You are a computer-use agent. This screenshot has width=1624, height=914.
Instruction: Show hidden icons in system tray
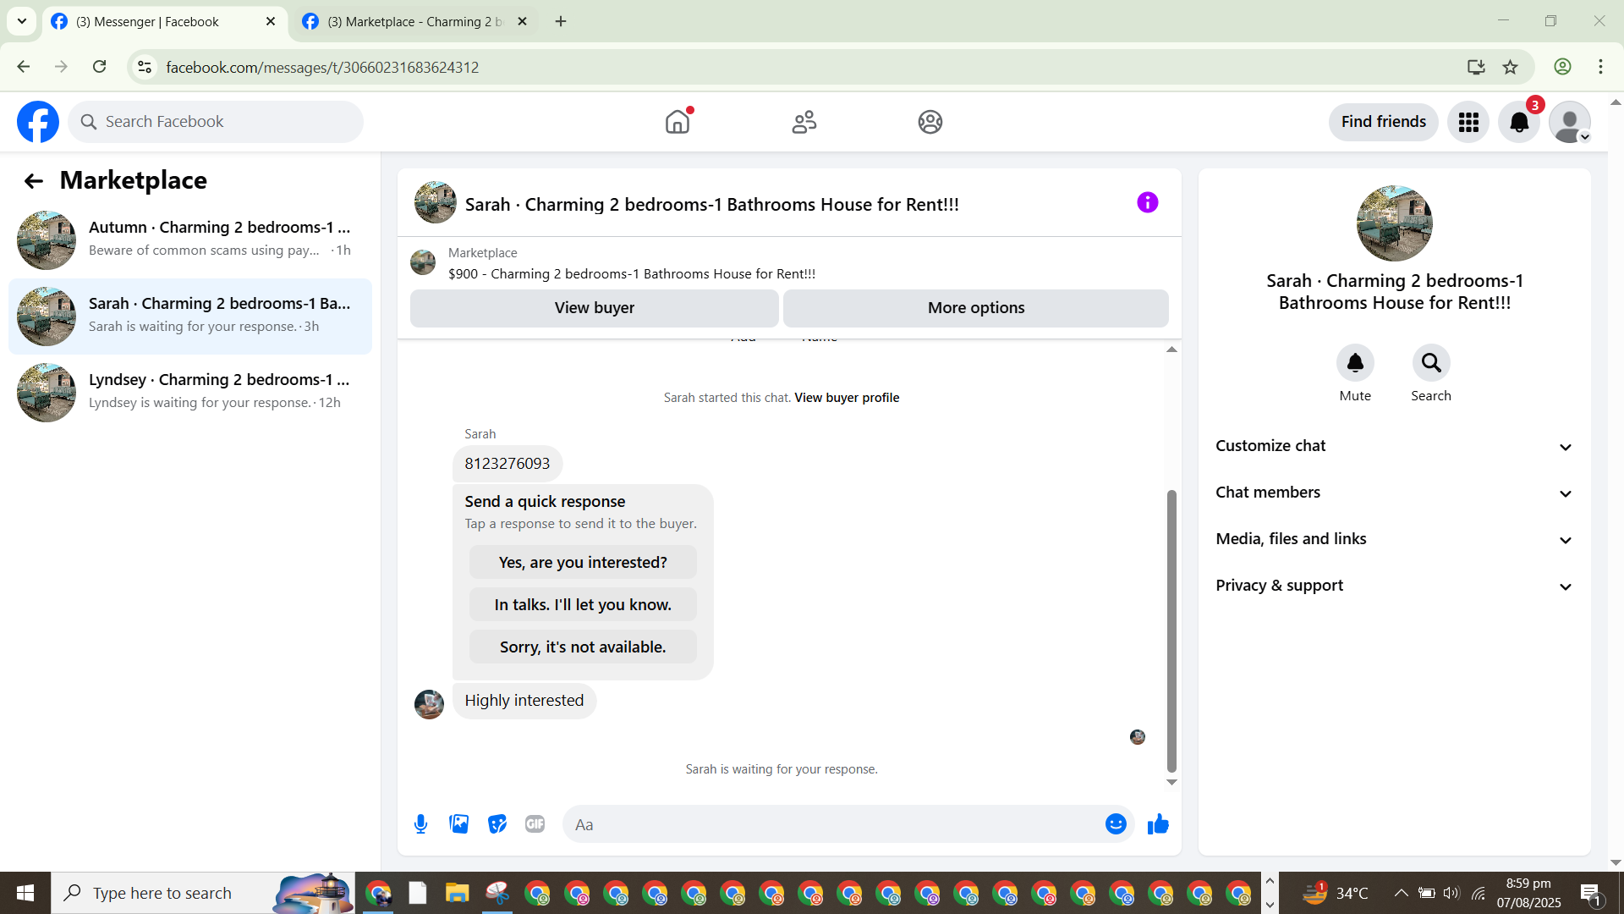coord(1401,893)
